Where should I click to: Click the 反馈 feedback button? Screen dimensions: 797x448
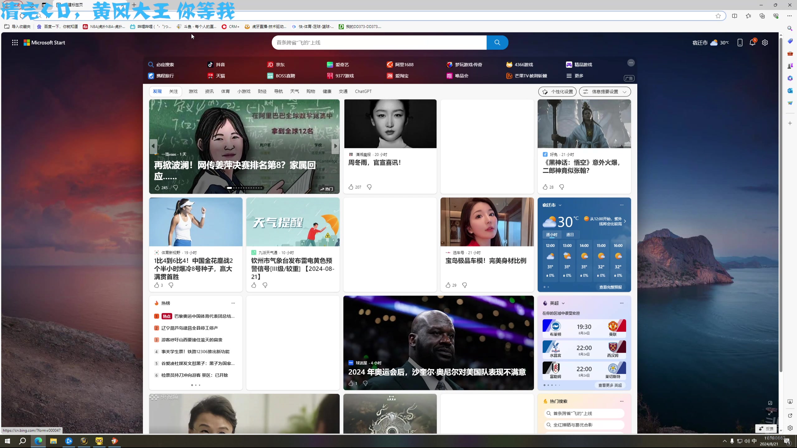tap(766, 428)
